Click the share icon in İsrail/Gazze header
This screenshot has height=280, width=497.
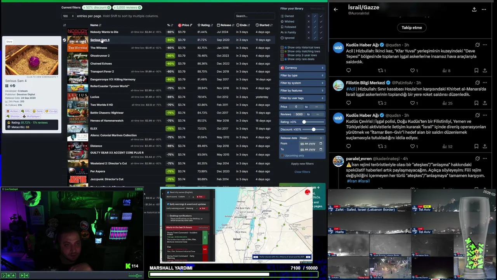474,9
